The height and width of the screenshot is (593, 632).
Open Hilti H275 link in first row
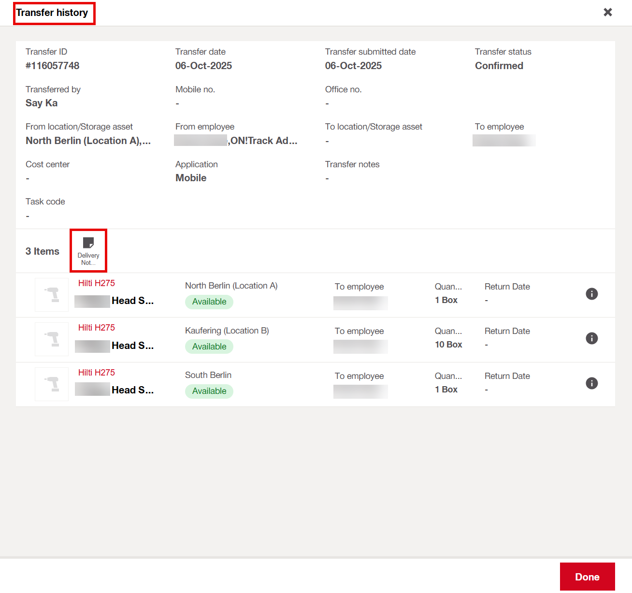(97, 283)
